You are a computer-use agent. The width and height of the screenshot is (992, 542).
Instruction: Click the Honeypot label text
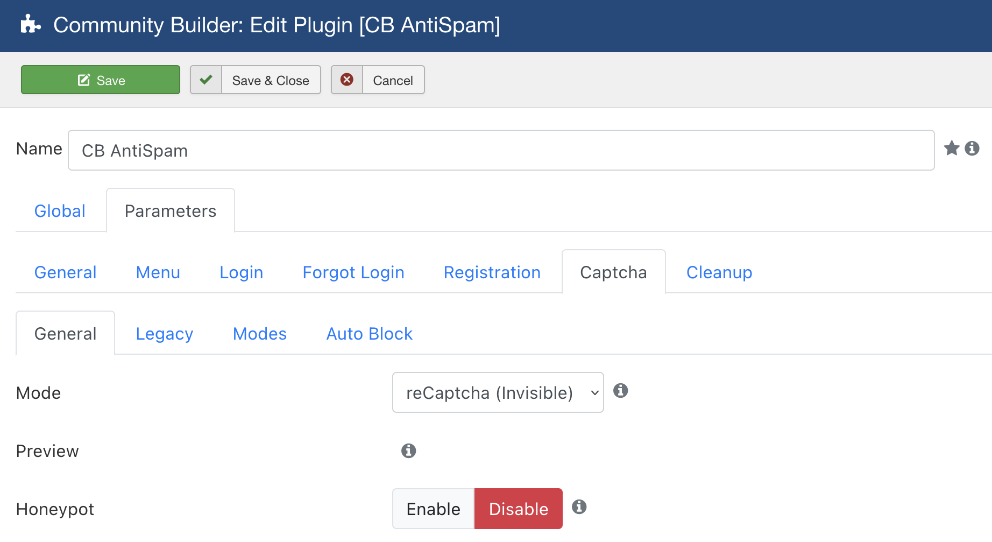point(55,509)
